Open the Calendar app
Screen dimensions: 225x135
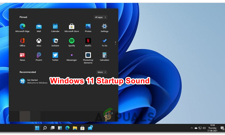pyautogui.click(x=55, y=28)
